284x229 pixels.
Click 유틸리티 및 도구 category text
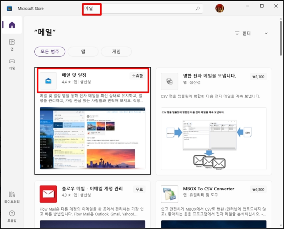(x=204, y=195)
